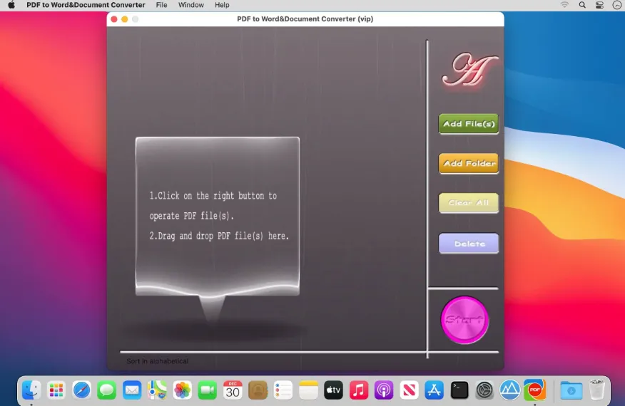
Task: Minimize the converter window with yellow button
Action: (x=124, y=19)
